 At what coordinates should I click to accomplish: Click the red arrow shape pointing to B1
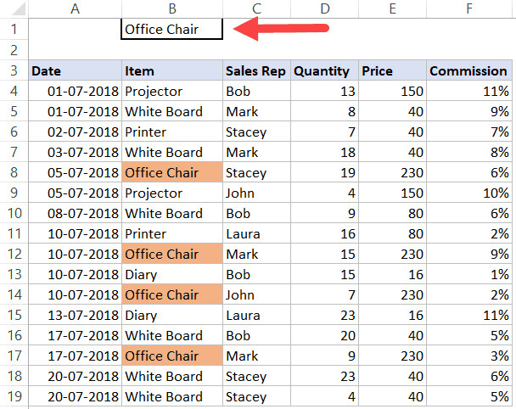(280, 29)
